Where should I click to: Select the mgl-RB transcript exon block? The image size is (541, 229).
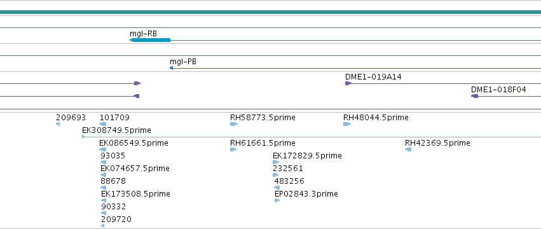pos(150,41)
